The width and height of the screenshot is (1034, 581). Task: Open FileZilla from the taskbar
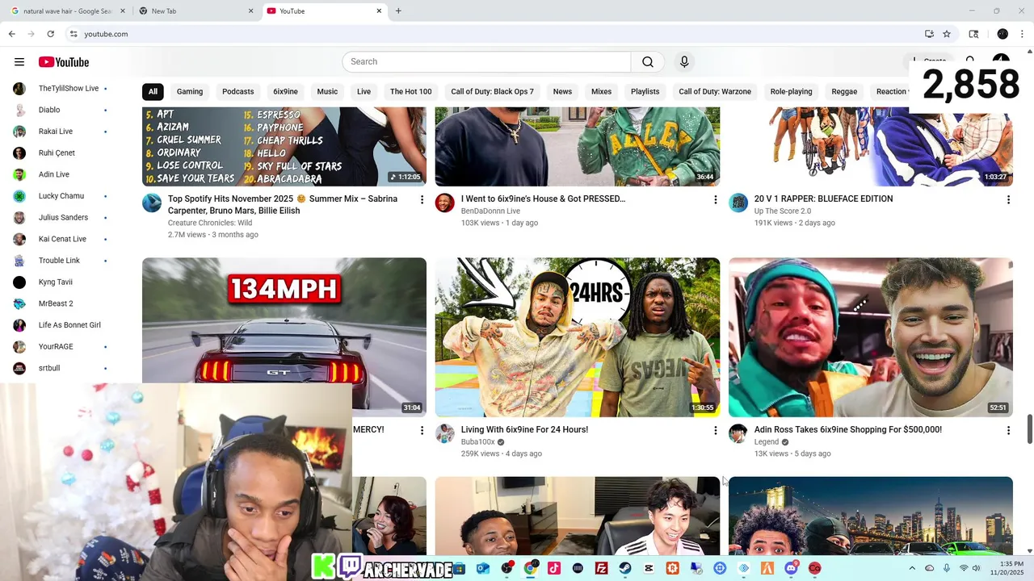pos(601,568)
